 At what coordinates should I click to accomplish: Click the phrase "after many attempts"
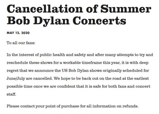click(x=105, y=55)
